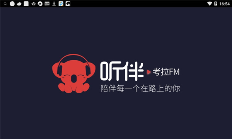Tap the circular play-bubble notification icon
232x139 pixels.
tap(40, 4)
